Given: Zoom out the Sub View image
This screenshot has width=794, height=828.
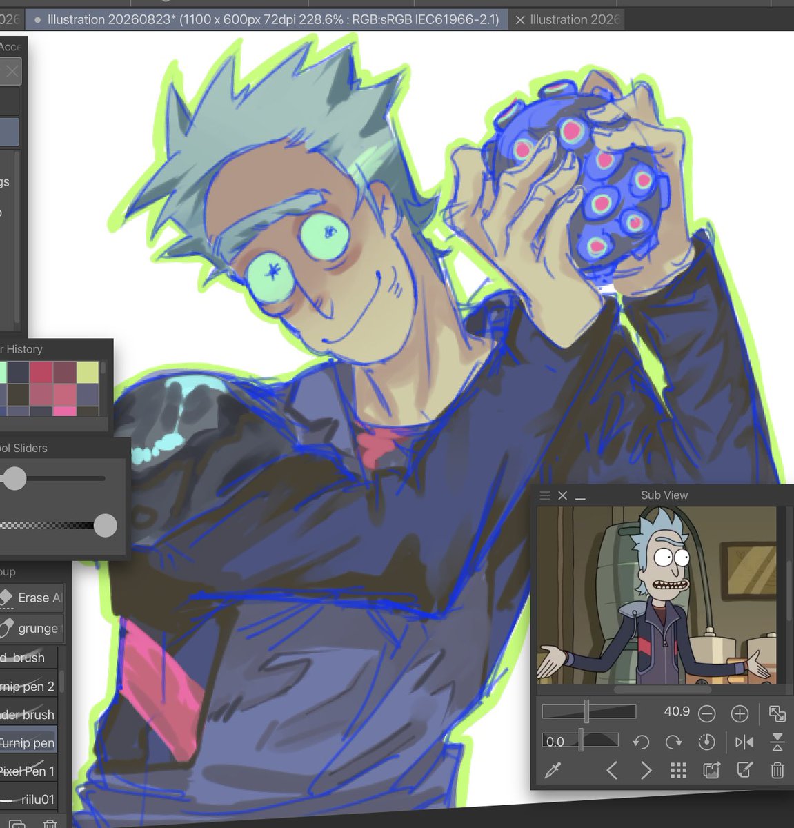Looking at the screenshot, I should [x=706, y=713].
